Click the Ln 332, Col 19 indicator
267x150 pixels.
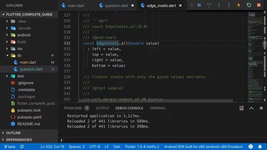point(52,147)
